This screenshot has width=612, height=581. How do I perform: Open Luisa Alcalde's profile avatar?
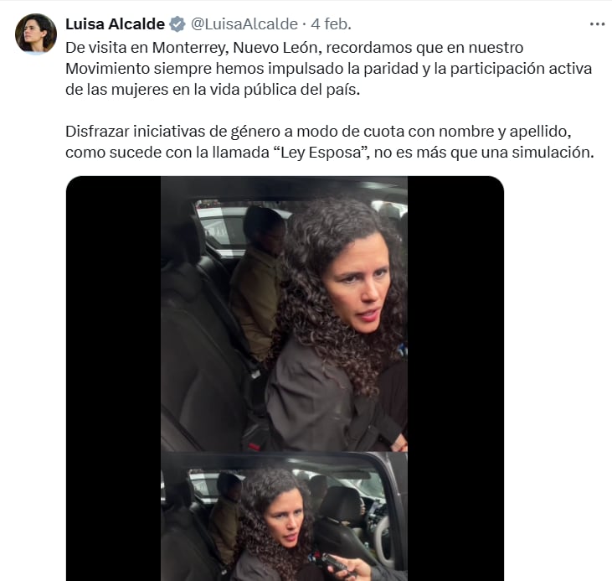click(36, 34)
